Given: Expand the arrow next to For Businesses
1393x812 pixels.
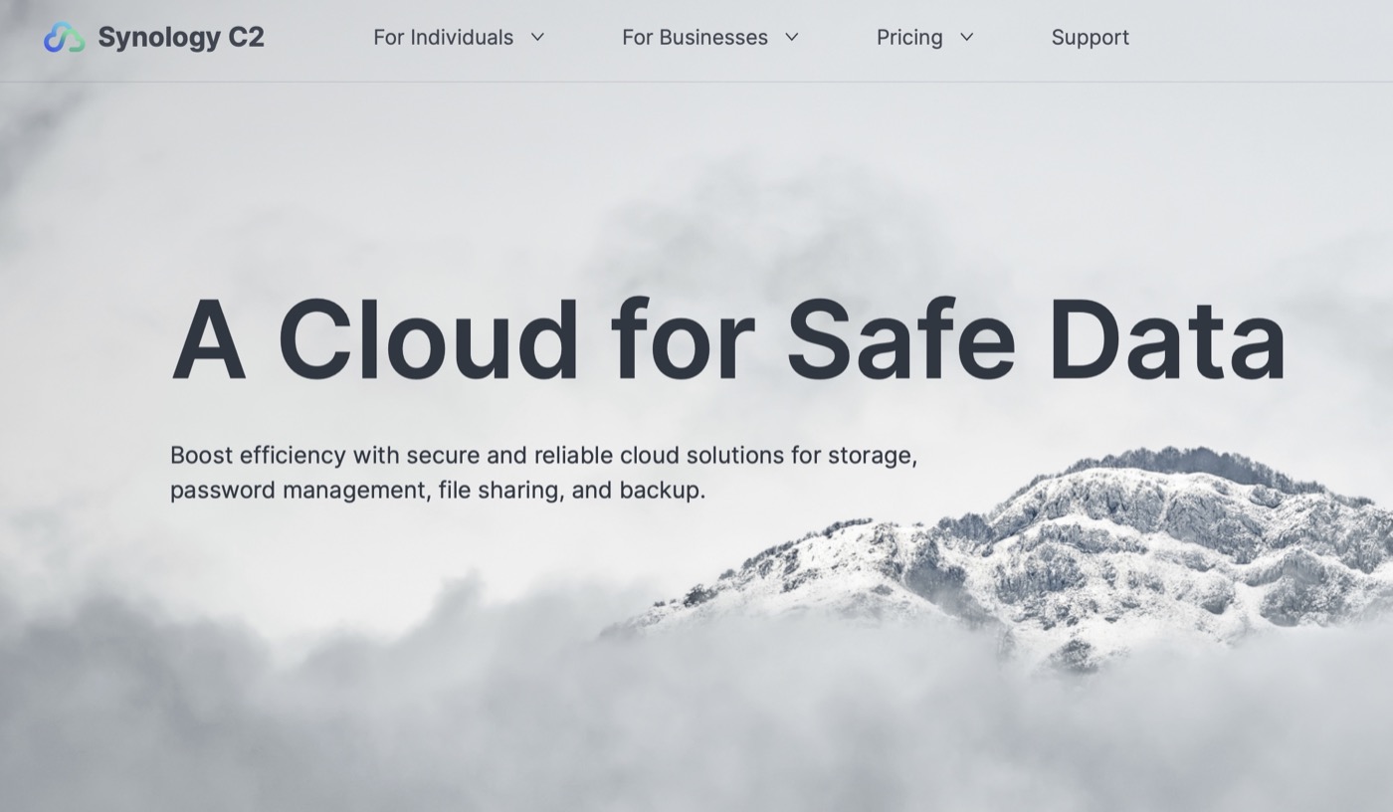Looking at the screenshot, I should (792, 38).
